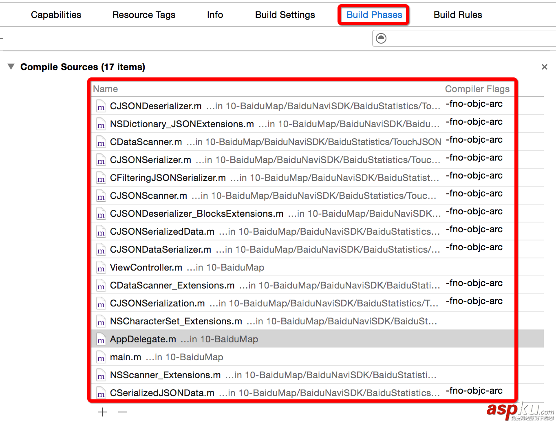Select the CJSONDeserializer.m file icon
The image size is (556, 423).
101,107
